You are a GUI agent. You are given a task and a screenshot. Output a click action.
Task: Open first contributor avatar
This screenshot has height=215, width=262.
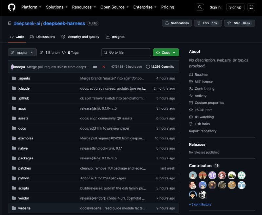(x=193, y=175)
